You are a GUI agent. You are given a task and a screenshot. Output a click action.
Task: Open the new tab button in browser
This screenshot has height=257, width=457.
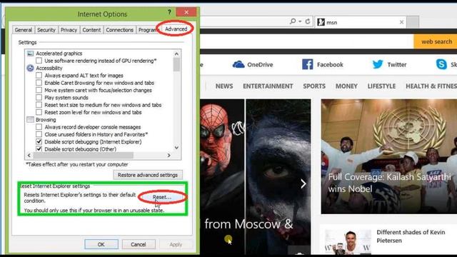[413, 22]
